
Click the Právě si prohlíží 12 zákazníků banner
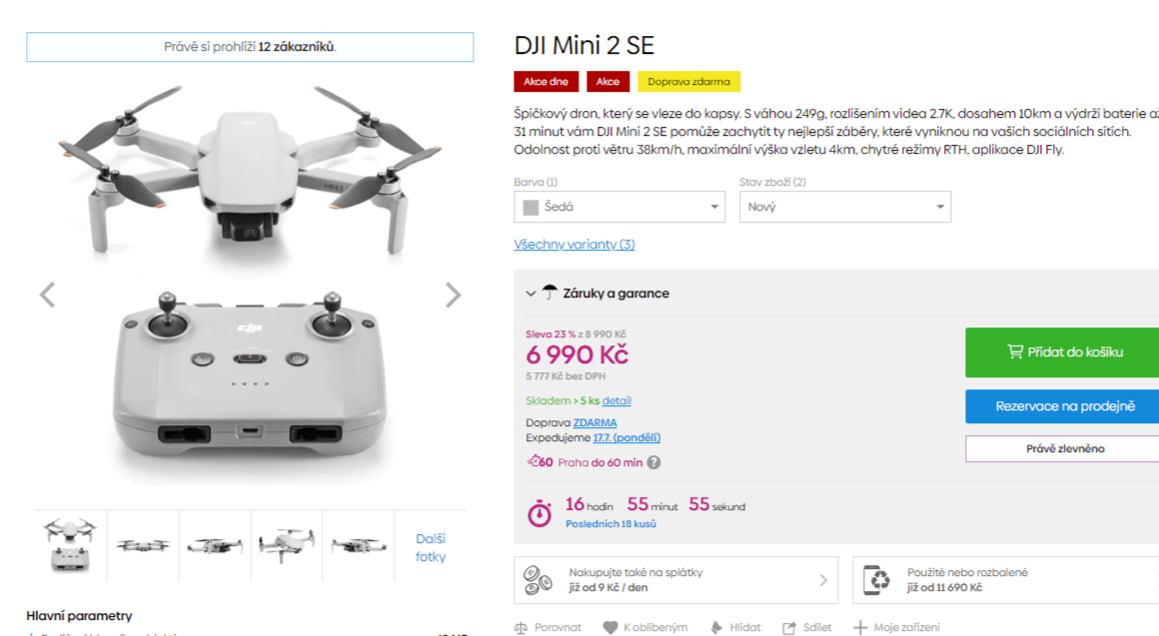coord(250,47)
